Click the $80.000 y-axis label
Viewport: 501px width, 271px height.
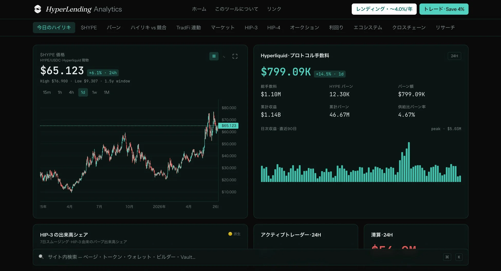[229, 108]
